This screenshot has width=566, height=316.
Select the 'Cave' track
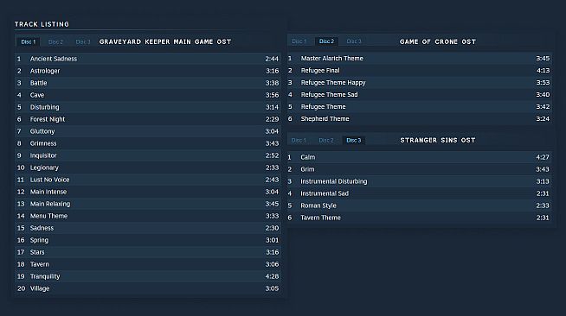tap(148, 95)
